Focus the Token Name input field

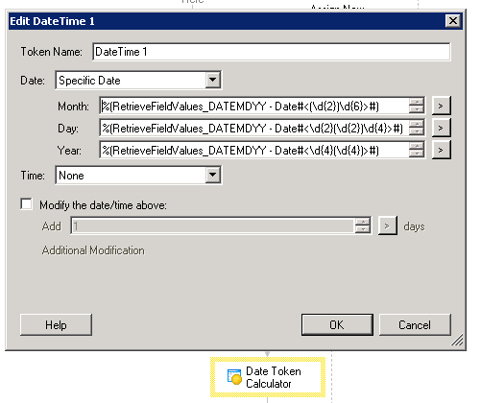click(272, 52)
